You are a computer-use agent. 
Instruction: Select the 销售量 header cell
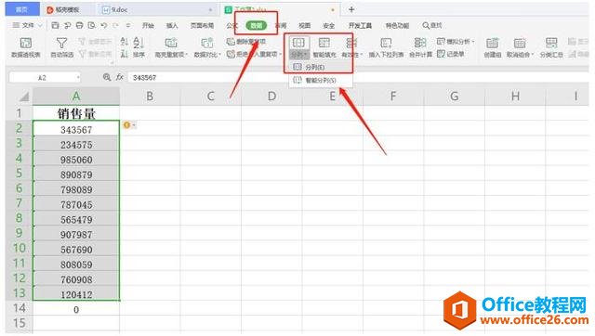[76, 113]
